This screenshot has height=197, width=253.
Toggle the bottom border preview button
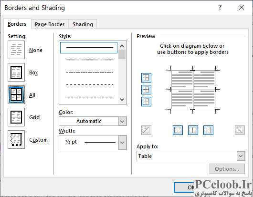point(146,102)
